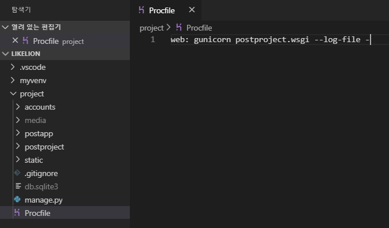Select the static folder name
The width and height of the screenshot is (389, 228).
[33, 160]
